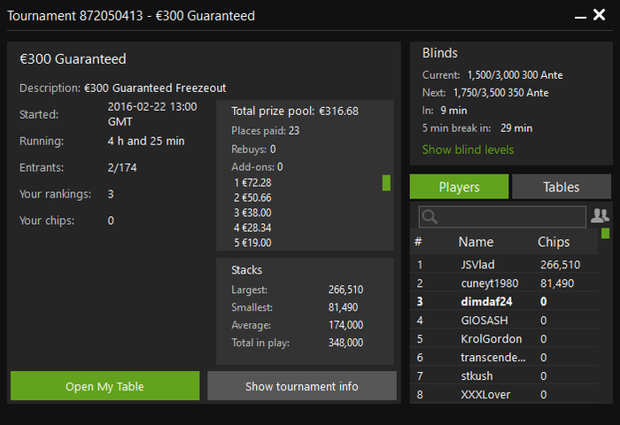
Task: Open My Table button
Action: tap(105, 386)
